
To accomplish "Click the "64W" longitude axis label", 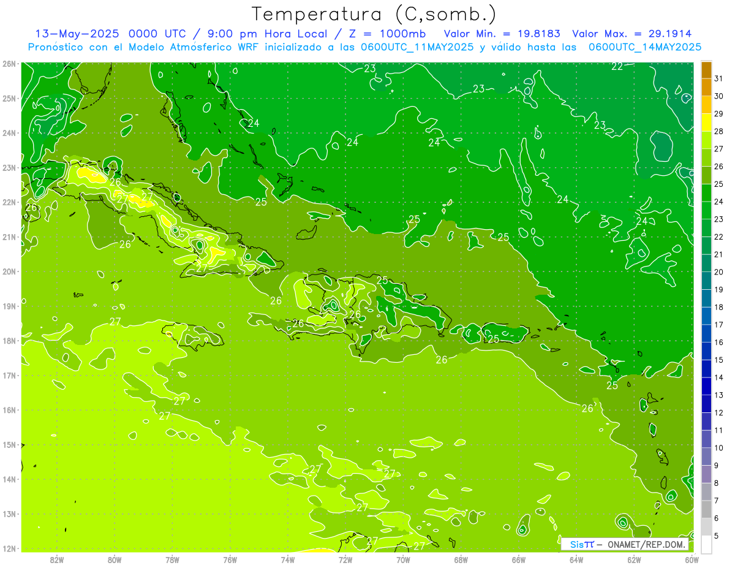I will click(576, 559).
